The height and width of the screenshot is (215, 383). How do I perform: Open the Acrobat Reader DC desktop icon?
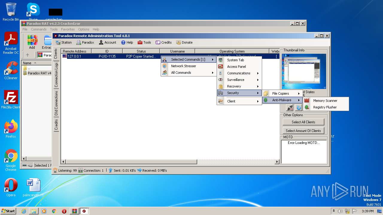pos(11,43)
